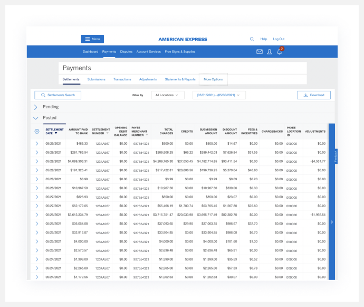Image resolution: width=364 pixels, height=307 pixels.
Task: Click the Log Out link
Action: [x=279, y=39]
